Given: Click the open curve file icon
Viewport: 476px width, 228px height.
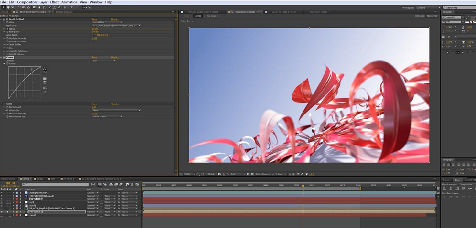Looking at the screenshot, I should [x=45, y=78].
